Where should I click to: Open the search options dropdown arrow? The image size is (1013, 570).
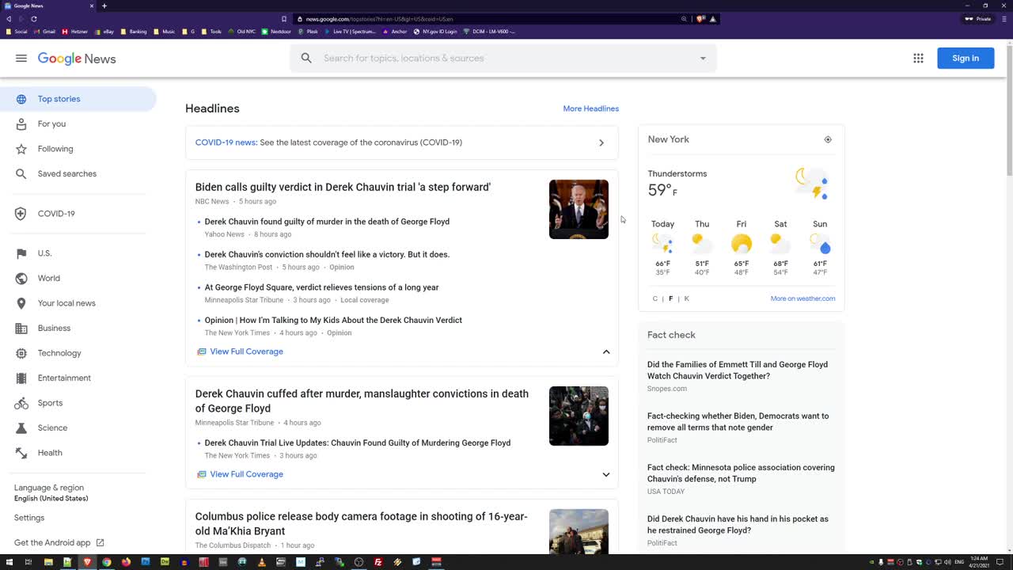[x=703, y=59]
